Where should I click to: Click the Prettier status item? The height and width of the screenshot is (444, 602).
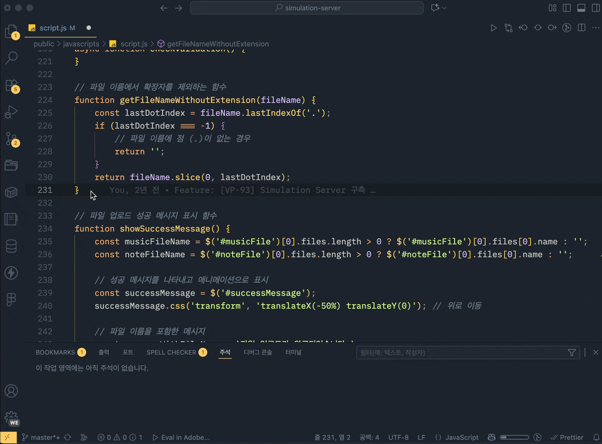[567, 437]
